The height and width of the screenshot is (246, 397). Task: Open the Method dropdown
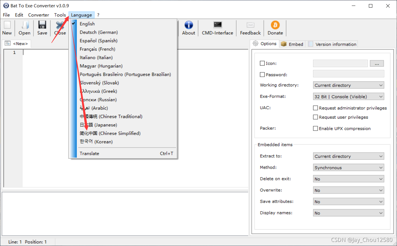click(x=349, y=168)
